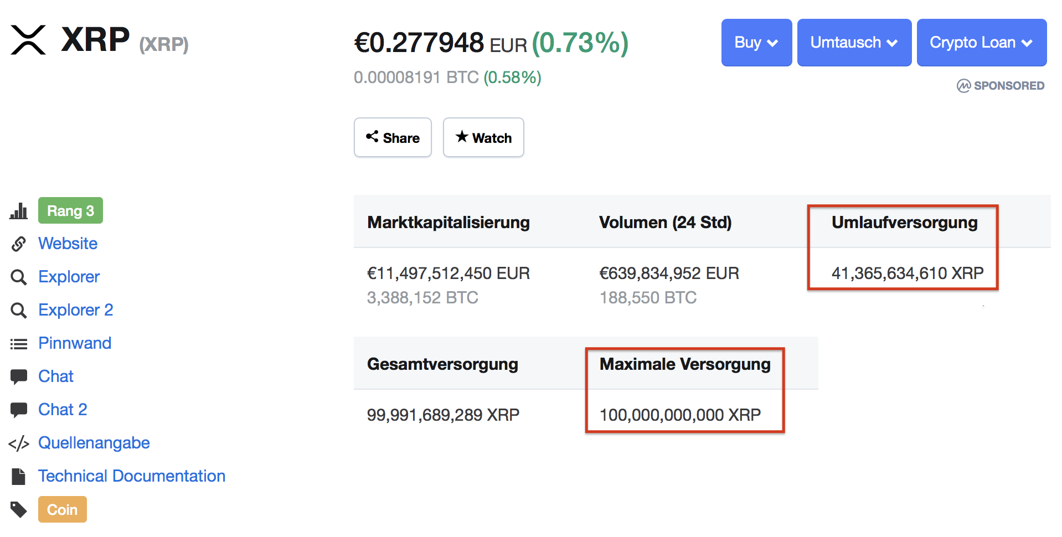Click the tag icon beside Coin
Image resolution: width=1062 pixels, height=537 pixels.
pos(18,509)
